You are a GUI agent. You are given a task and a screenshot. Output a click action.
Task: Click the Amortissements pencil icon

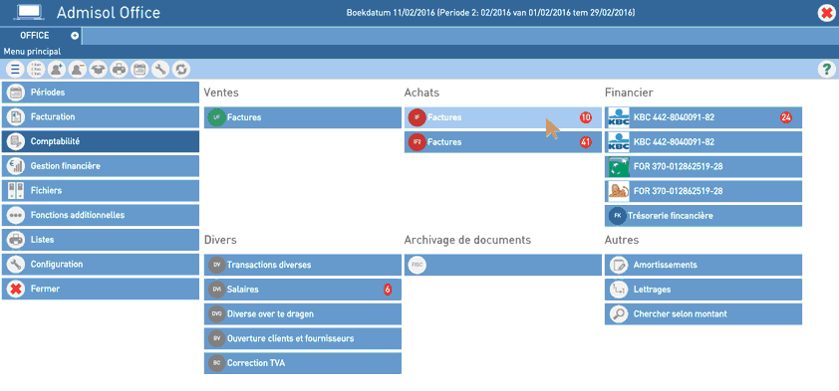[x=619, y=265]
